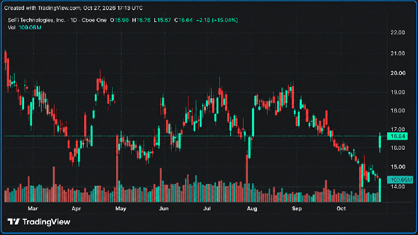Click the 15.00 price axis label
This screenshot has width=418, height=235.
point(397,167)
